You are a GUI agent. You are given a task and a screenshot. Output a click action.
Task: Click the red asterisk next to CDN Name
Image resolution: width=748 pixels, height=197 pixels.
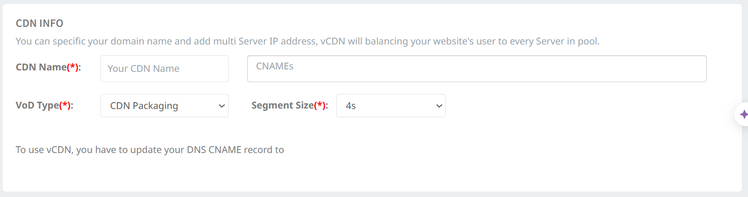(x=72, y=67)
